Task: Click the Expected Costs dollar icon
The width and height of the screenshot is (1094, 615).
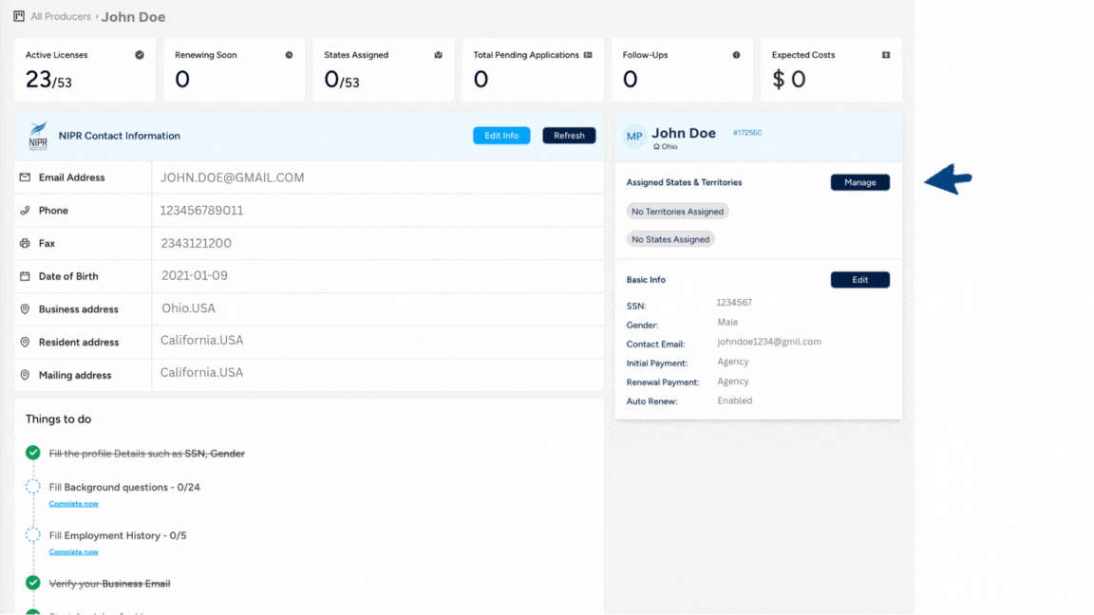Action: coord(887,55)
